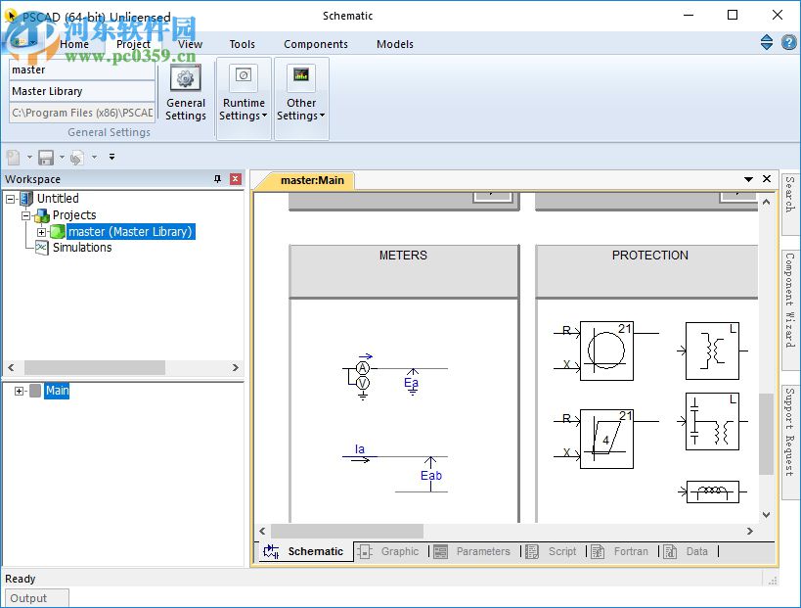801x608 pixels.
Task: Select the voltmeter-ammeter multimeter component
Action: (x=363, y=376)
